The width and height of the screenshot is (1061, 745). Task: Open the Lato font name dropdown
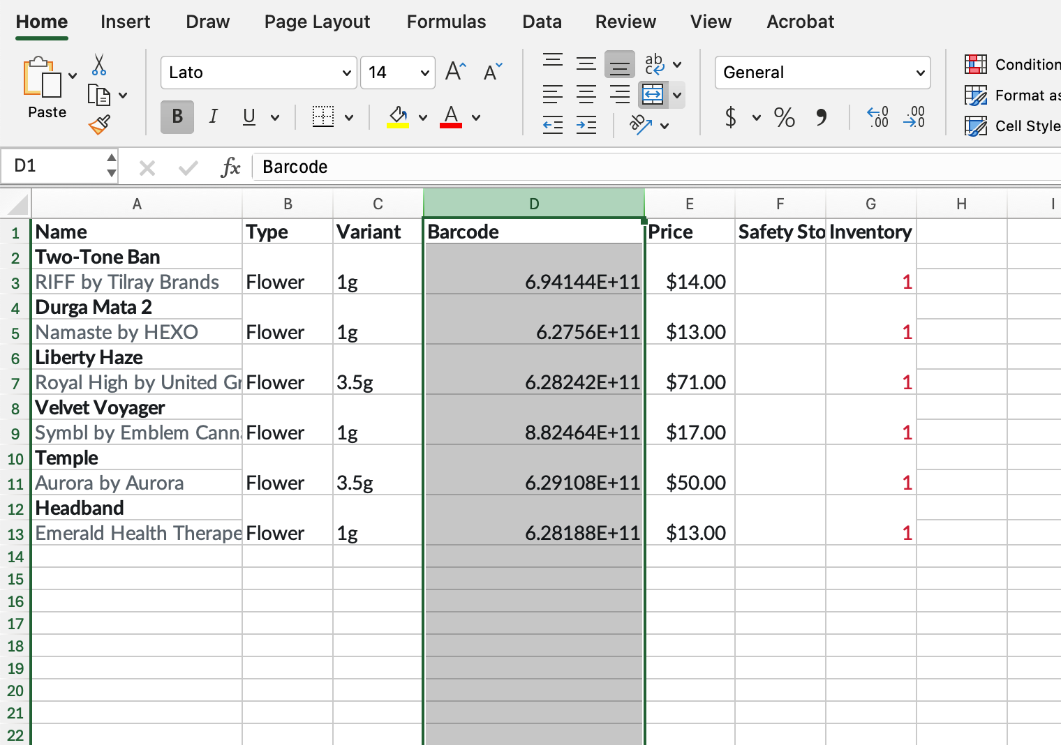(347, 73)
